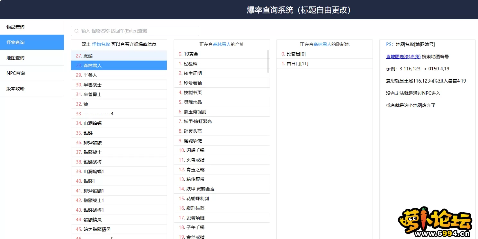Select monster row 38. 骷髅战将
This screenshot has width=478, height=239.
pyautogui.click(x=119, y=162)
